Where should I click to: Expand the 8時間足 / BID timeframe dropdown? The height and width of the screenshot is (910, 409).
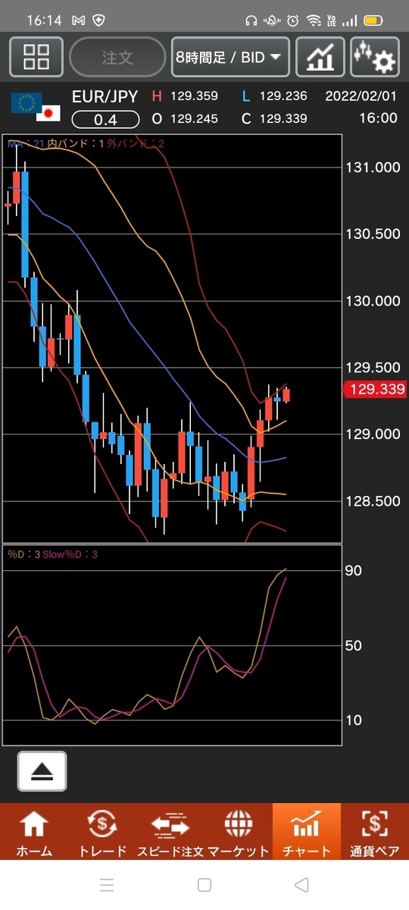(x=230, y=57)
